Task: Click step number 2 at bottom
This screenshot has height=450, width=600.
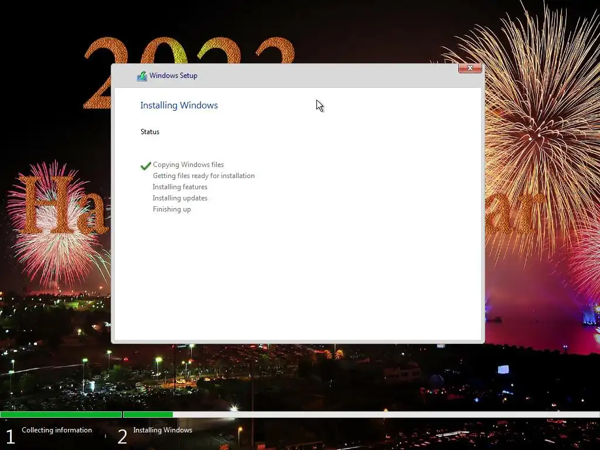Action: 122,437
